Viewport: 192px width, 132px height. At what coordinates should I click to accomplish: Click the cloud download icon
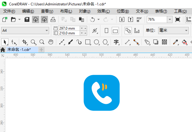tap(36, 19)
